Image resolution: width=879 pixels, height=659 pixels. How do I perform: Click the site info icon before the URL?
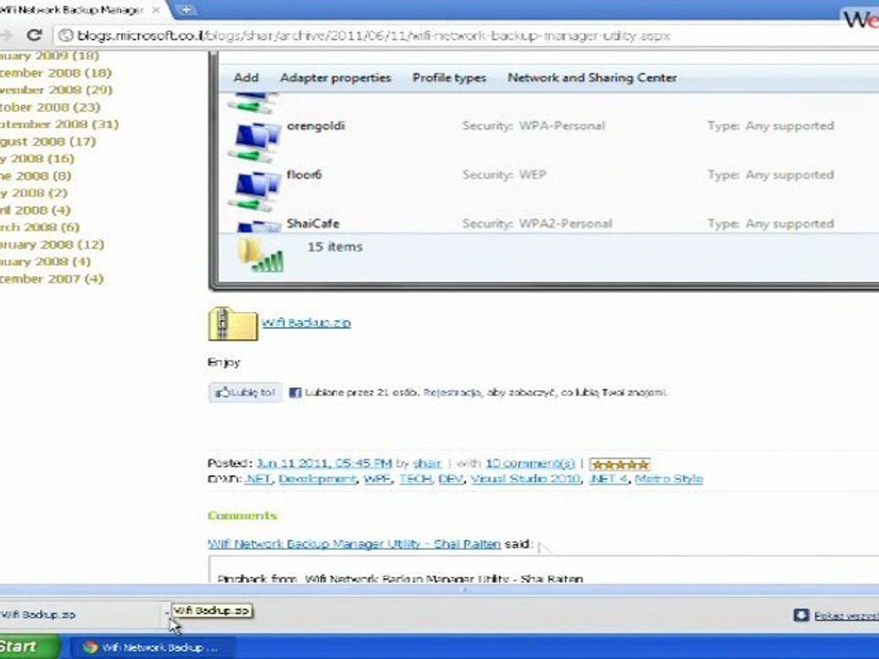pyautogui.click(x=66, y=36)
